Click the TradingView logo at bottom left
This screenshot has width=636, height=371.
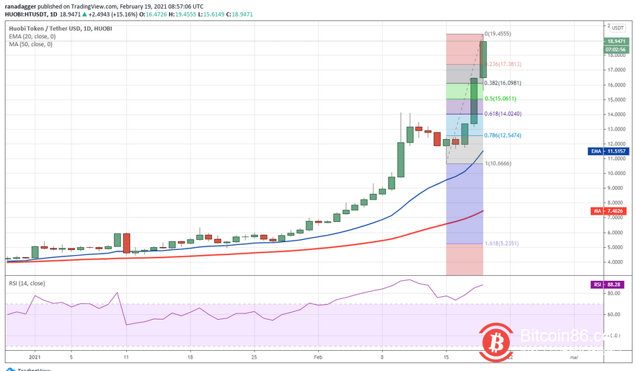click(x=27, y=369)
